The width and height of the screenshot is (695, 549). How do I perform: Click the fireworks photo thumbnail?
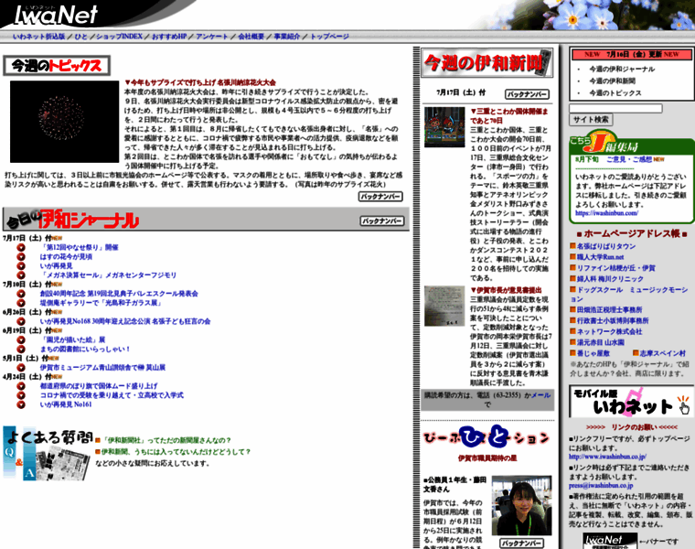pyautogui.click(x=65, y=122)
